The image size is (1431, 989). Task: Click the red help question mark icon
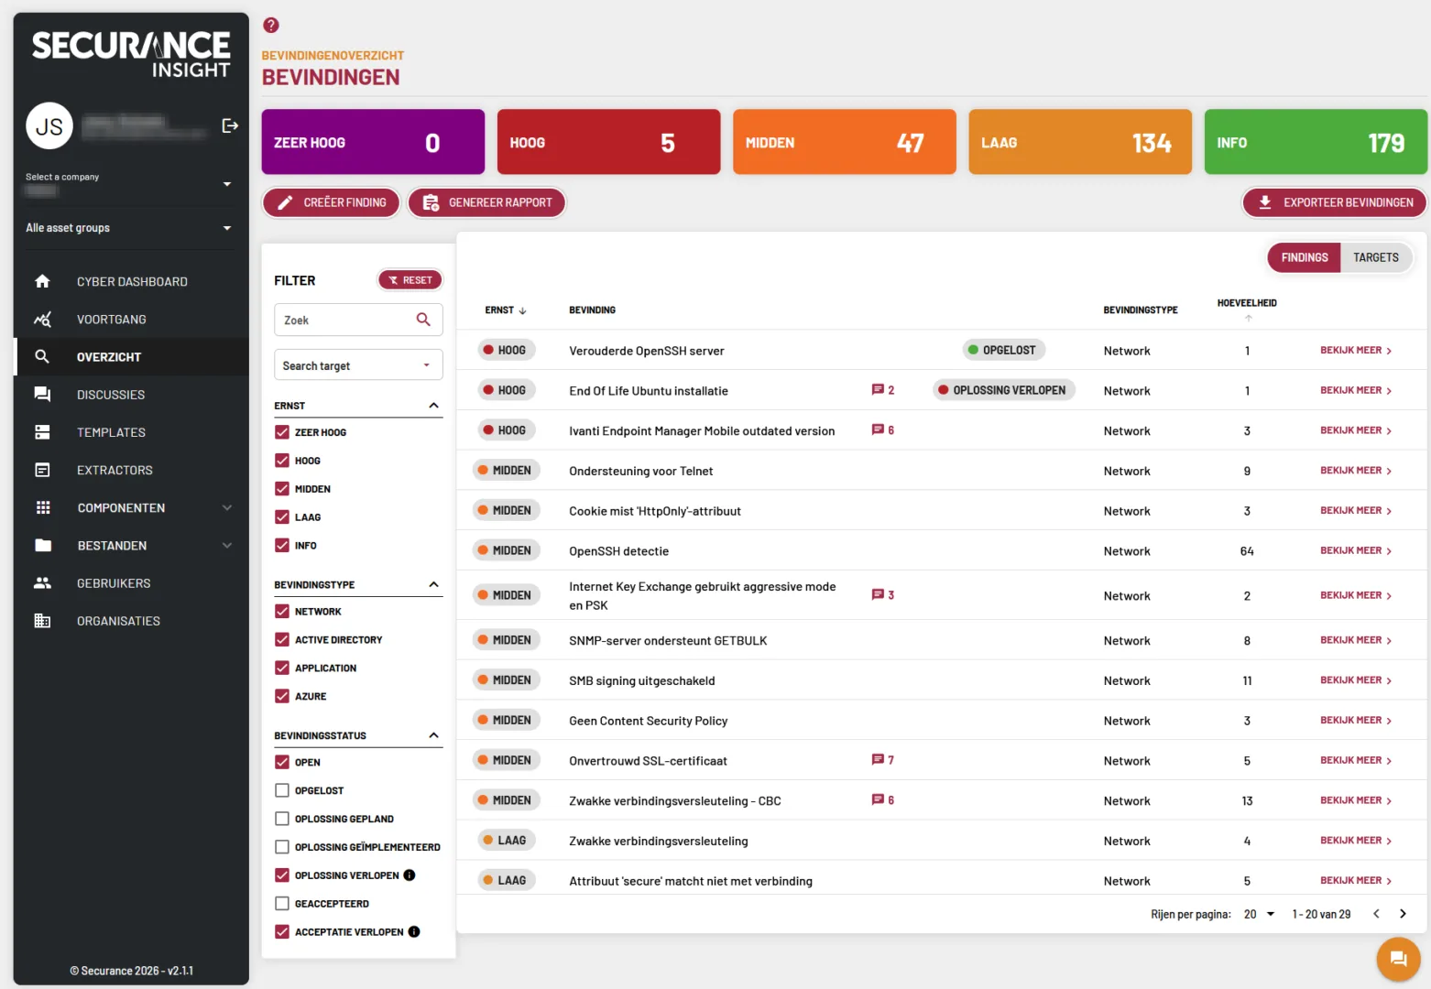[x=271, y=26]
